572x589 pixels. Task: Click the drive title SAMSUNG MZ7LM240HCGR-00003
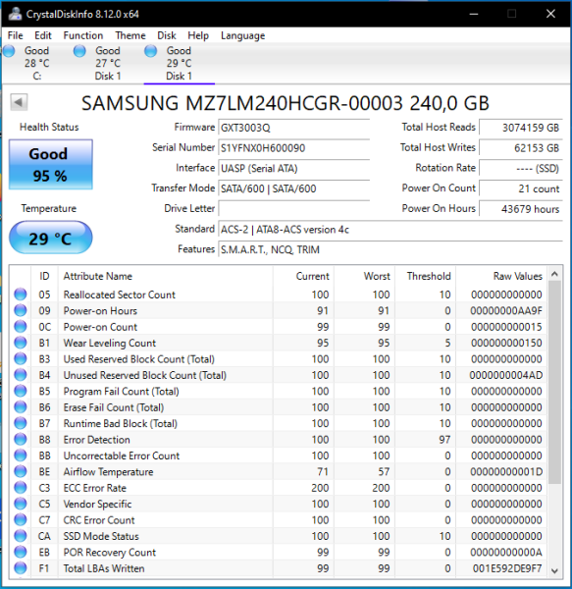click(286, 103)
